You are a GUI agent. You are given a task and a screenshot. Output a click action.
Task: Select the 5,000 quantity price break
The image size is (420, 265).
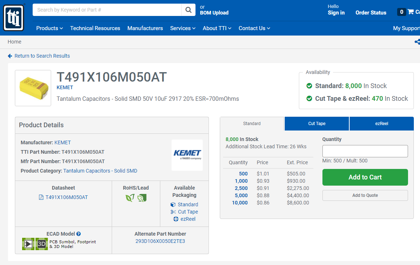coord(241,195)
